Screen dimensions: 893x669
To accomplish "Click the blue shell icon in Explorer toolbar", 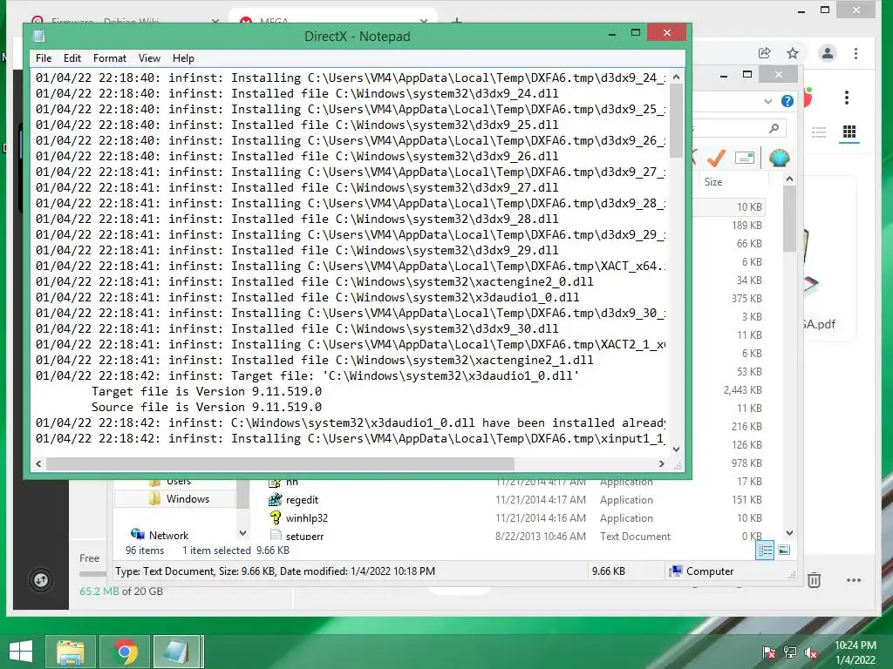I will (779, 158).
